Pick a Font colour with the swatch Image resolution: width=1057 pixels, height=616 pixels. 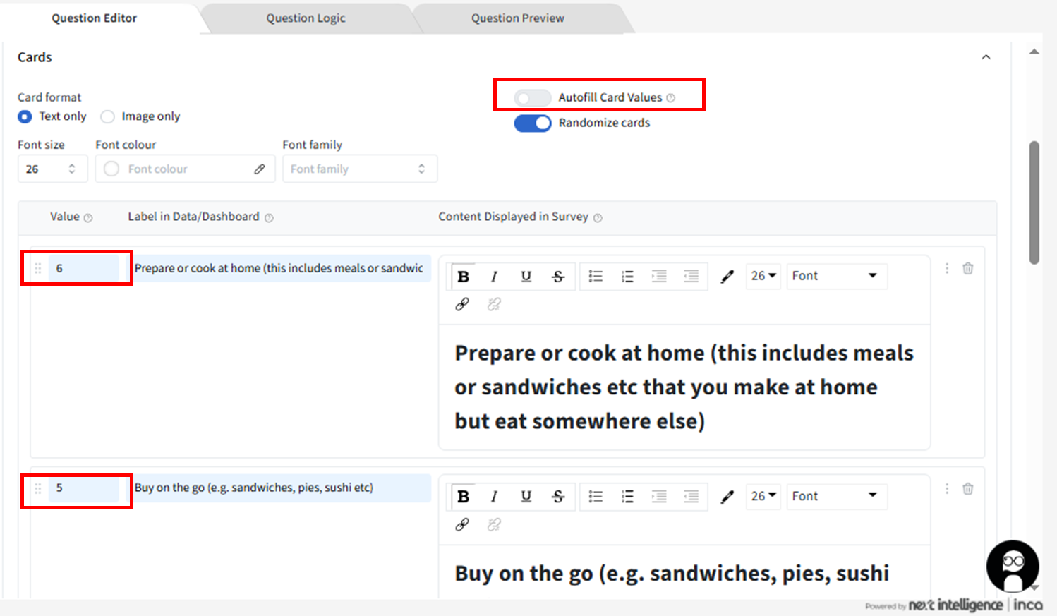pos(111,169)
